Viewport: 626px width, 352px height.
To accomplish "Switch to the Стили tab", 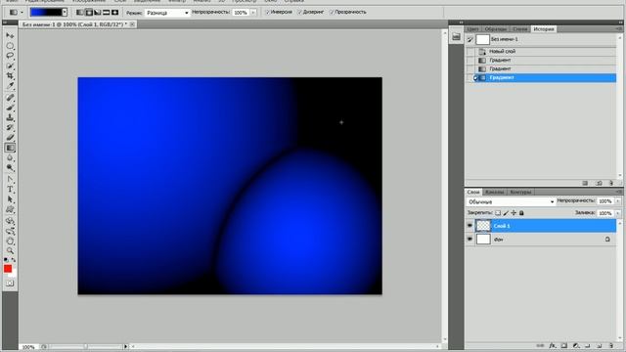I will pos(519,29).
